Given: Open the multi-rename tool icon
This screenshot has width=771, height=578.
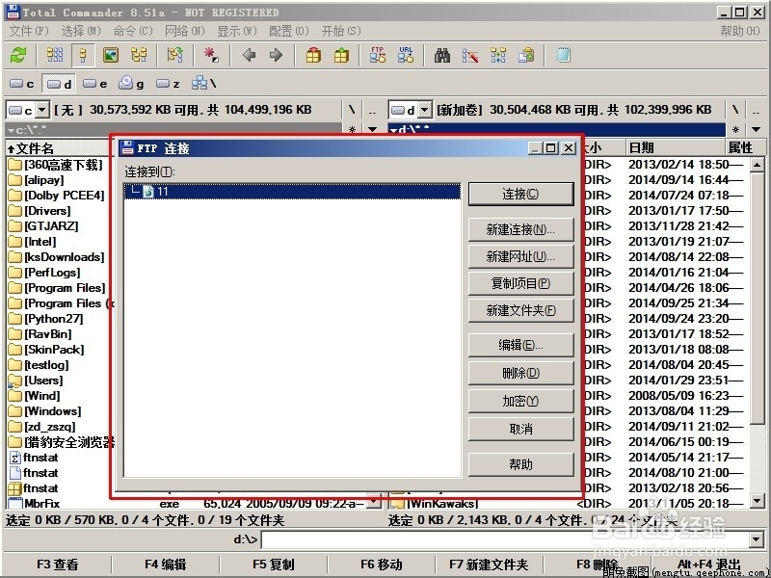Looking at the screenshot, I should (x=470, y=55).
